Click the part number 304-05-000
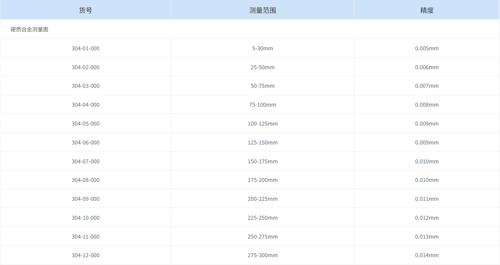Image resolution: width=500 pixels, height=265 pixels. tap(86, 123)
